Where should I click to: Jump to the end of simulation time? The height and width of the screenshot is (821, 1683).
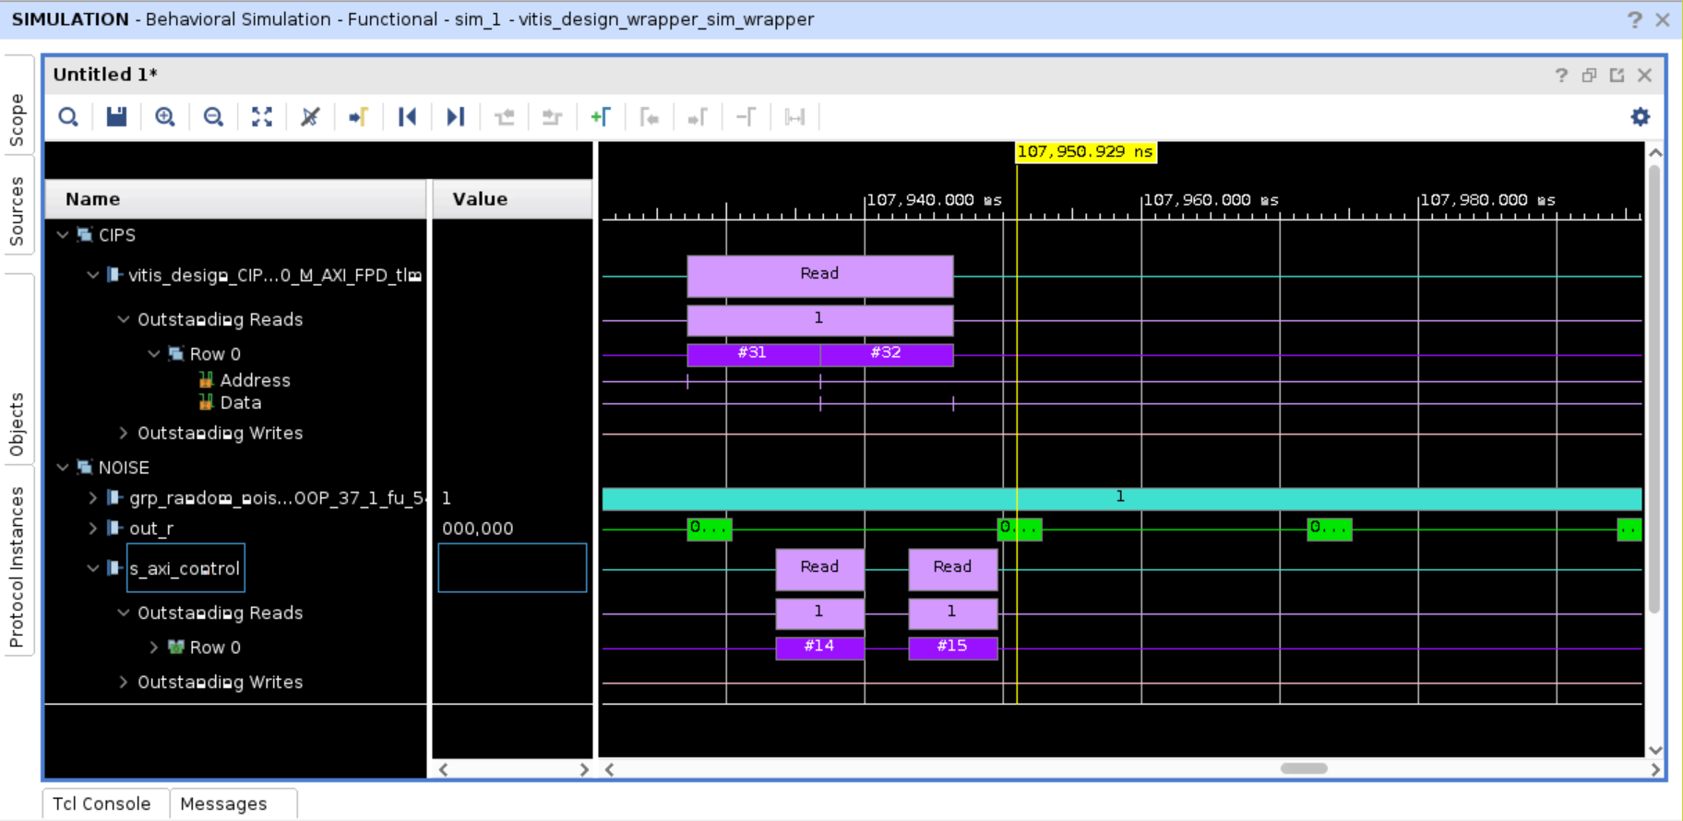point(455,117)
